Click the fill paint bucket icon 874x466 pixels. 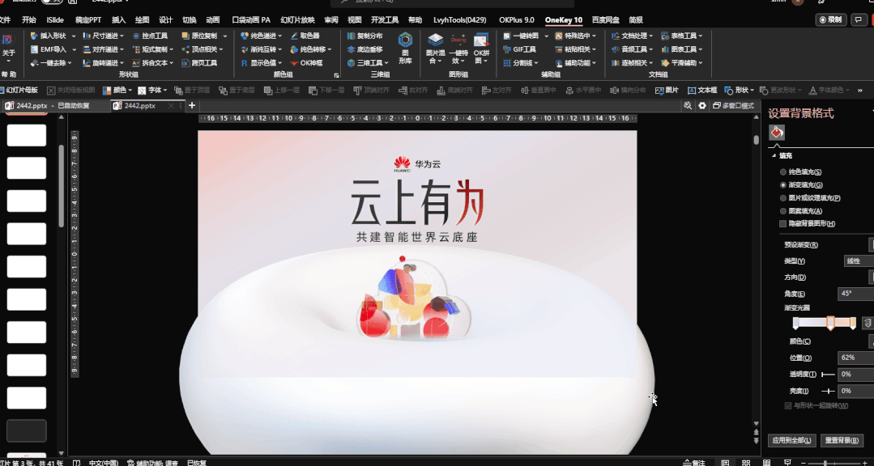[x=777, y=133]
